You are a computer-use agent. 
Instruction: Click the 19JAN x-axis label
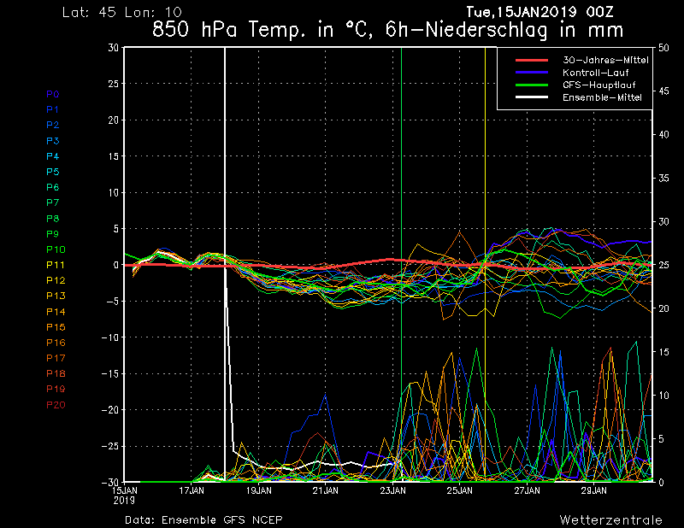(x=259, y=491)
